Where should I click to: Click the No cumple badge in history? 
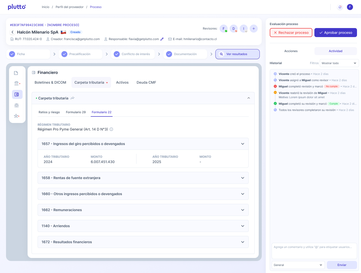coord(332,86)
